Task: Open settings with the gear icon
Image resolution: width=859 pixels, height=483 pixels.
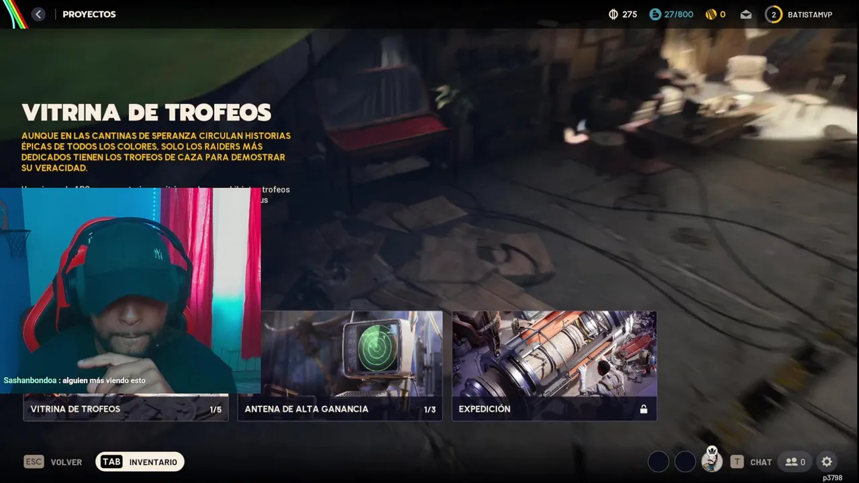Action: click(827, 462)
